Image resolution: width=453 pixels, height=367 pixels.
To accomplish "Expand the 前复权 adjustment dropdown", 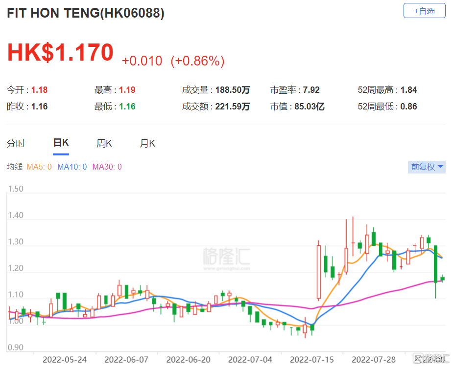I will (x=427, y=167).
